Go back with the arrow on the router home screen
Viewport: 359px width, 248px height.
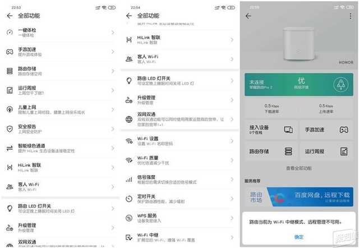click(248, 16)
